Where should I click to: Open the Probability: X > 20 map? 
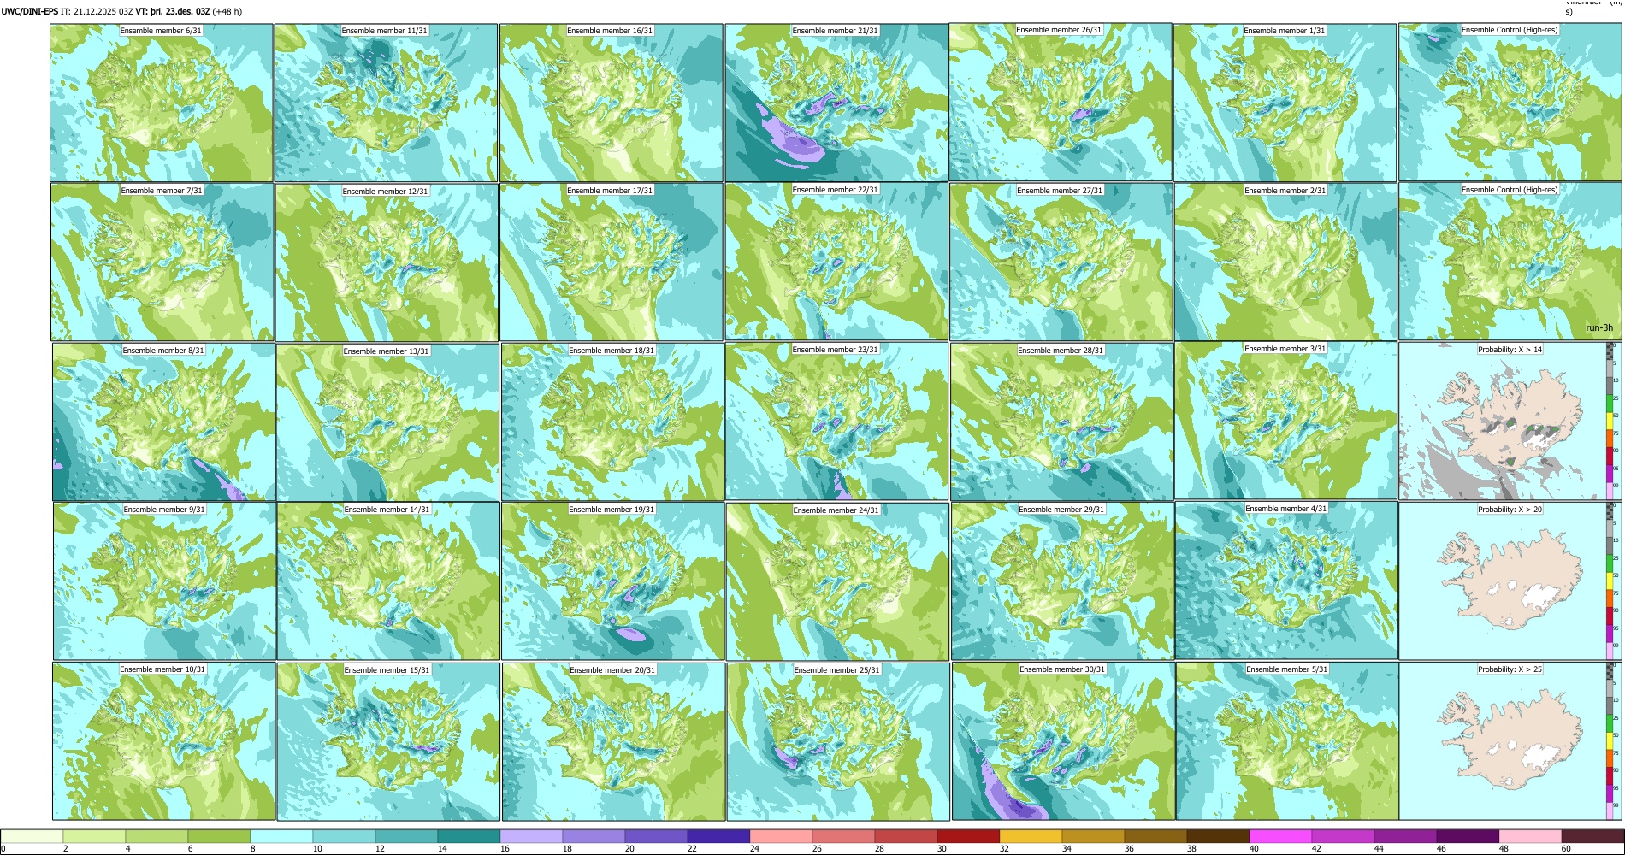[x=1510, y=581]
